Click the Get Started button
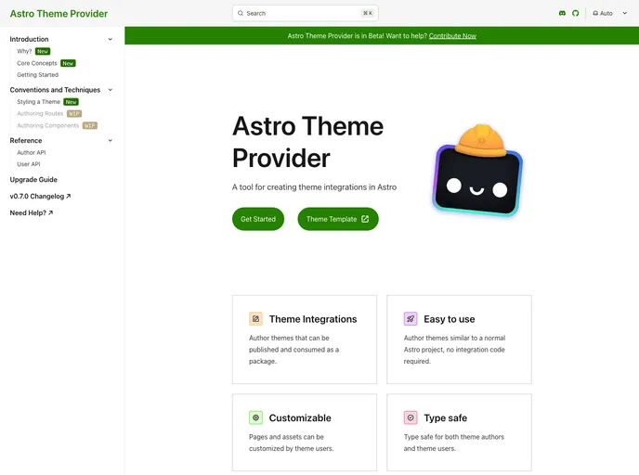 [x=258, y=219]
